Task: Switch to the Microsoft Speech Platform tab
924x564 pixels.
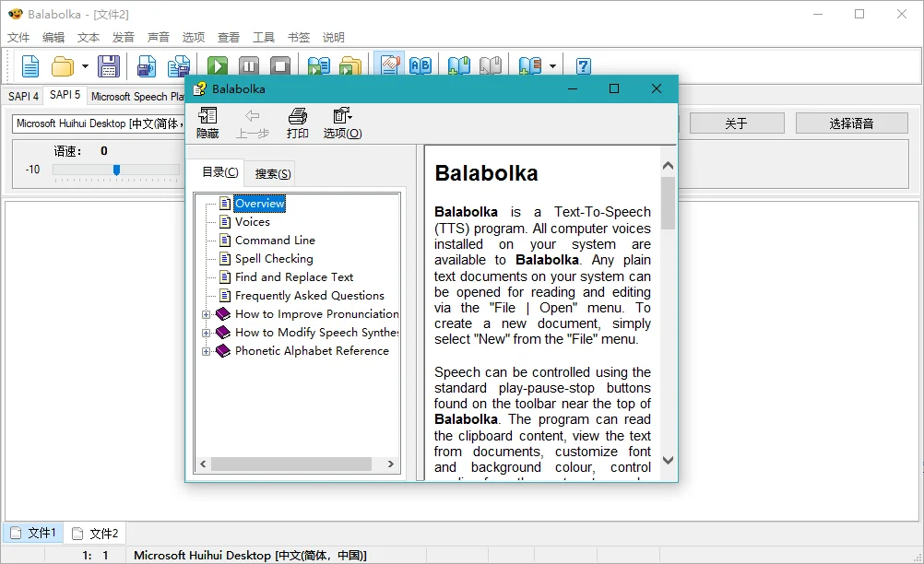Action: pos(136,96)
